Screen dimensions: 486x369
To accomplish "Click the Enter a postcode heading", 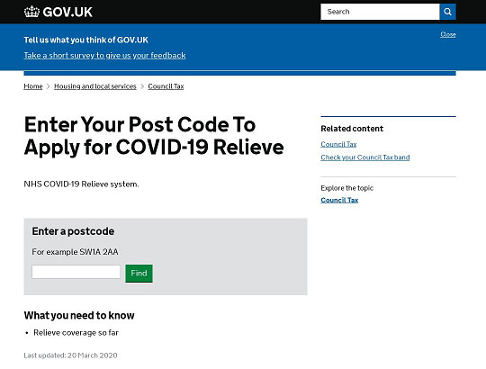I will coord(73,231).
